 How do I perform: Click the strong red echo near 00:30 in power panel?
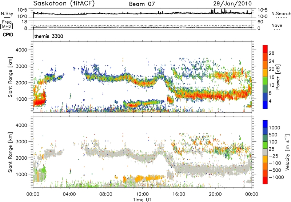(x=39, y=102)
